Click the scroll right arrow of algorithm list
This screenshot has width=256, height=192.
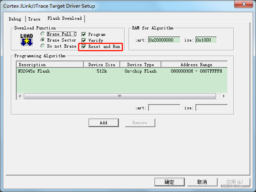(224, 96)
